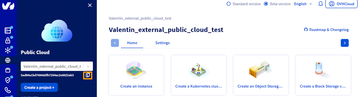Open the Bare Metal Cloud server icon
Viewport: 360px width, 97px height.
8,31
